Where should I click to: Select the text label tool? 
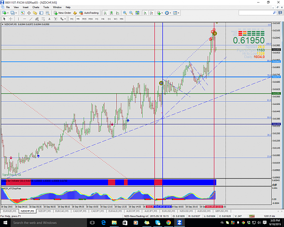(55, 19)
